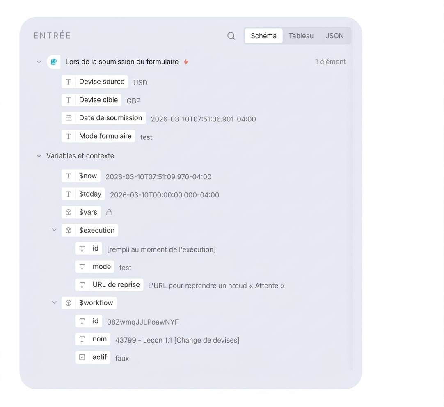Collapse the $workflow object
The image size is (444, 407).
[54, 302]
